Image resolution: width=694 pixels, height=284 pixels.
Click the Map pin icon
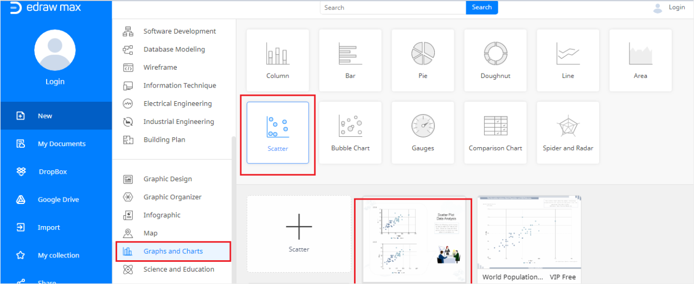(128, 233)
